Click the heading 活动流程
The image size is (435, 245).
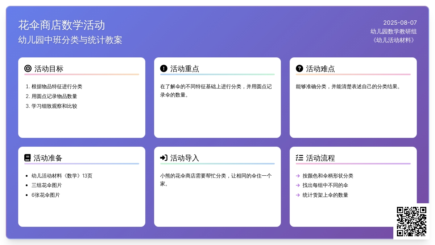click(320, 158)
